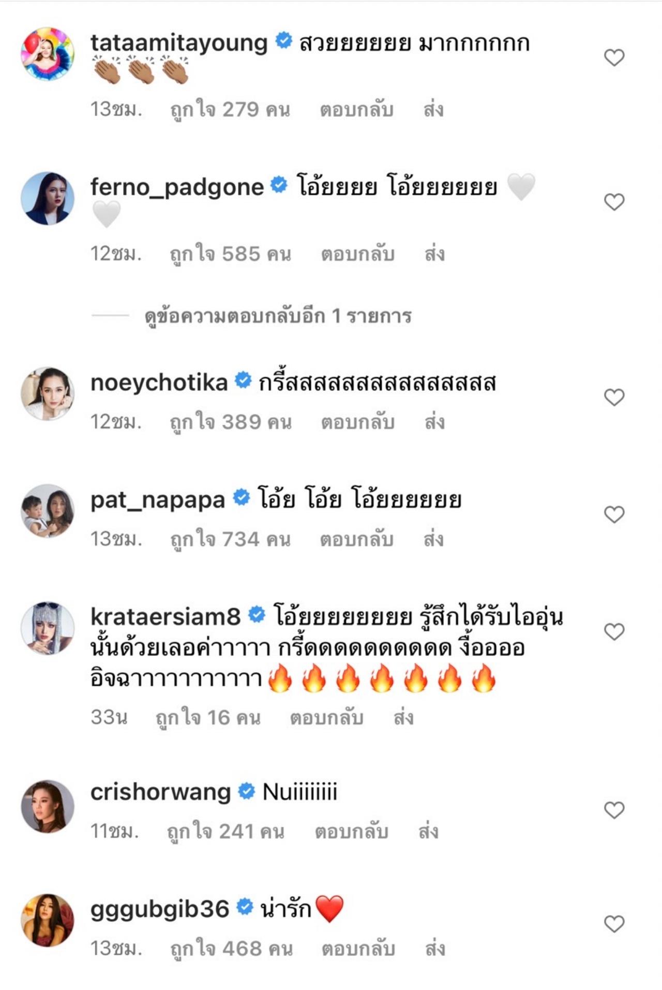Image resolution: width=662 pixels, height=990 pixels.
Task: Open ferno_padgone's avatar
Action: (48, 199)
